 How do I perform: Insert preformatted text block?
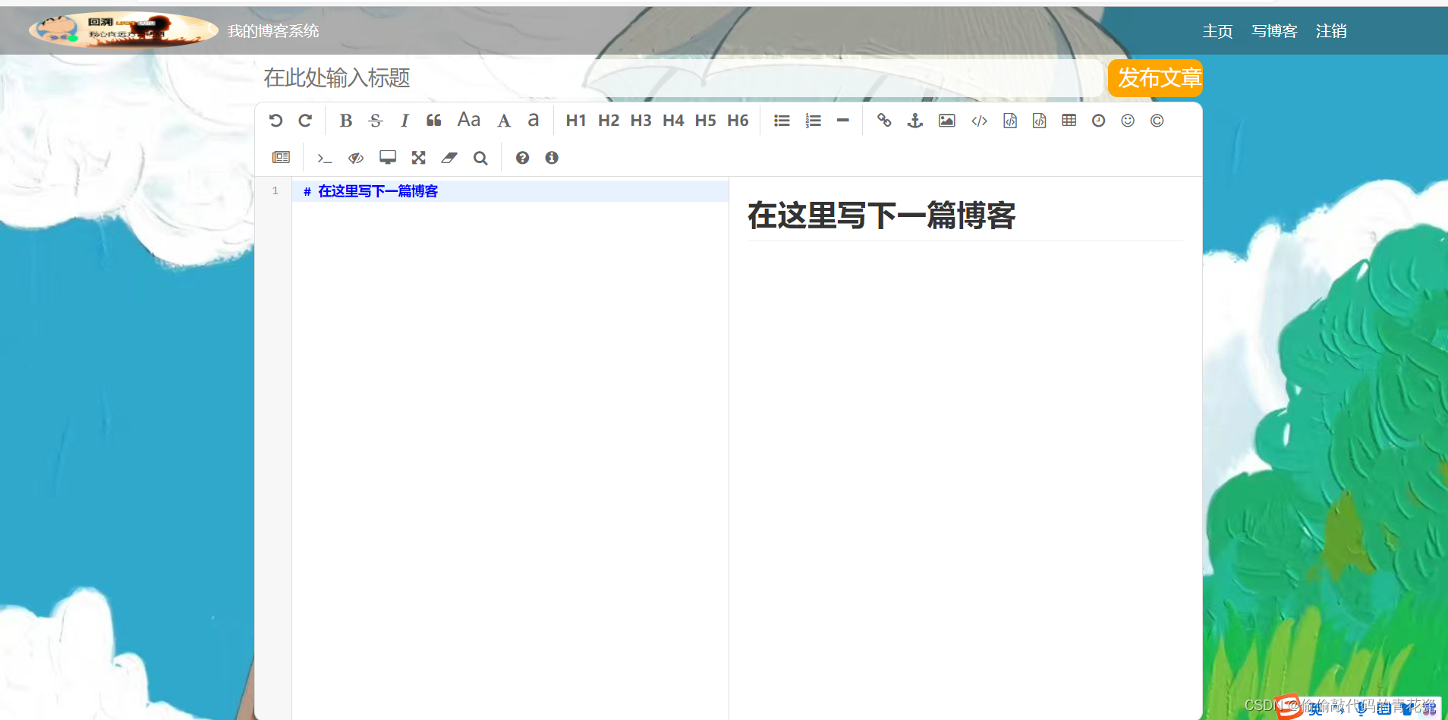point(1010,121)
